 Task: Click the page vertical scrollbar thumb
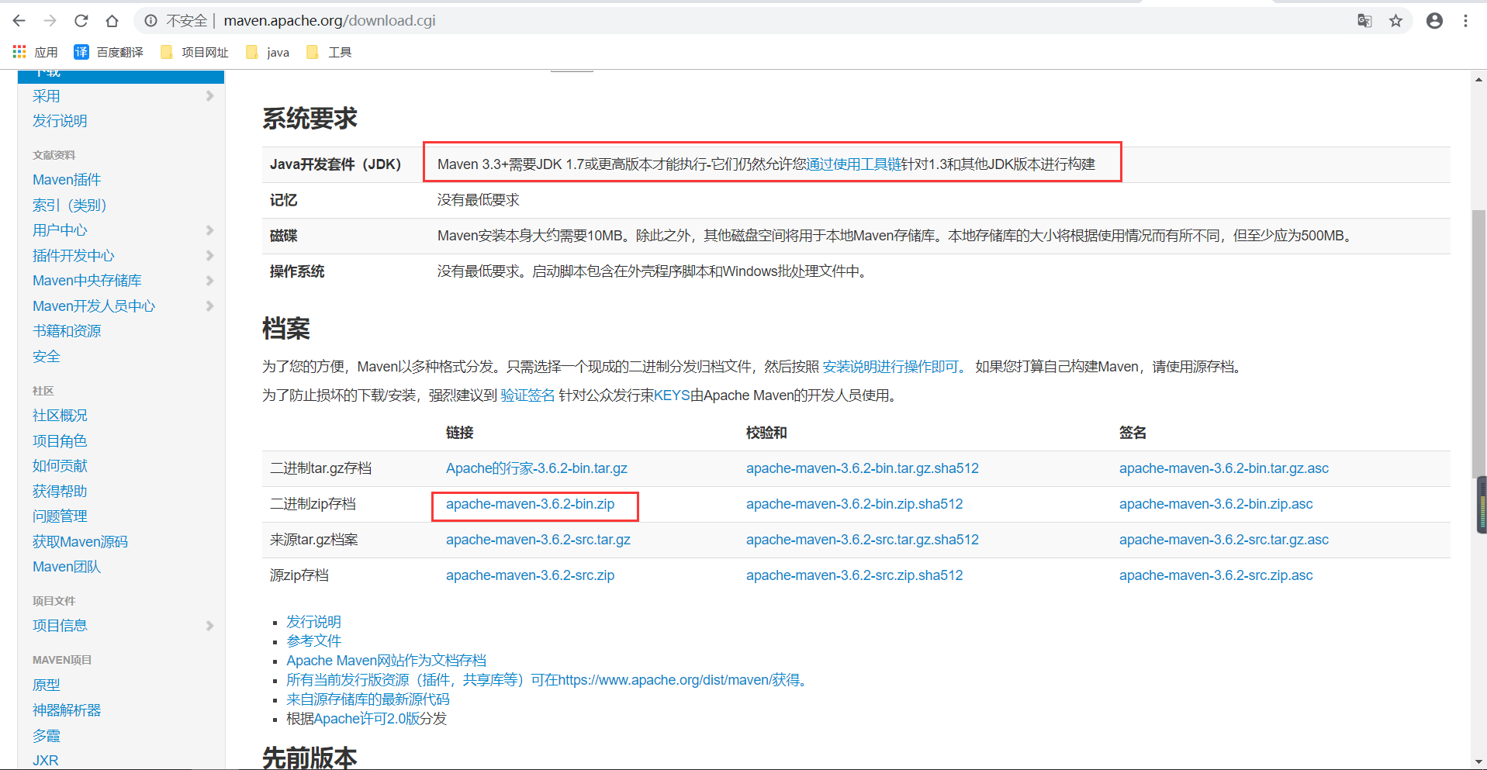click(1478, 344)
